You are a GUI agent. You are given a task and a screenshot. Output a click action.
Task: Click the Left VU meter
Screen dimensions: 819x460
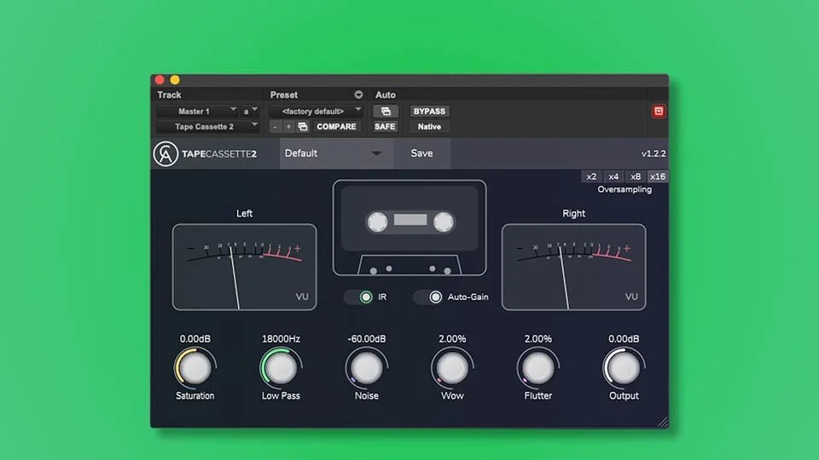click(x=245, y=267)
